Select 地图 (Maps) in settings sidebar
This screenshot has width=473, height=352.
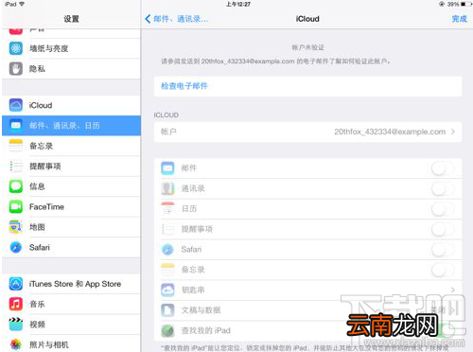click(71, 227)
